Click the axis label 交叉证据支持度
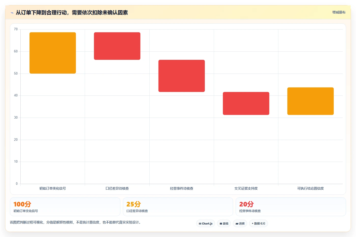Image resolution: width=356 pixels, height=237 pixels. click(246, 188)
